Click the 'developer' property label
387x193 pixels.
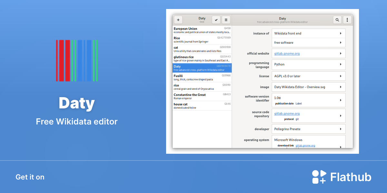262,129
